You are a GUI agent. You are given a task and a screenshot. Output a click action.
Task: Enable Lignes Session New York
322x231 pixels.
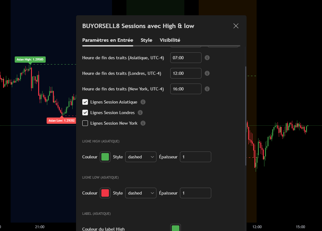pyautogui.click(x=85, y=123)
